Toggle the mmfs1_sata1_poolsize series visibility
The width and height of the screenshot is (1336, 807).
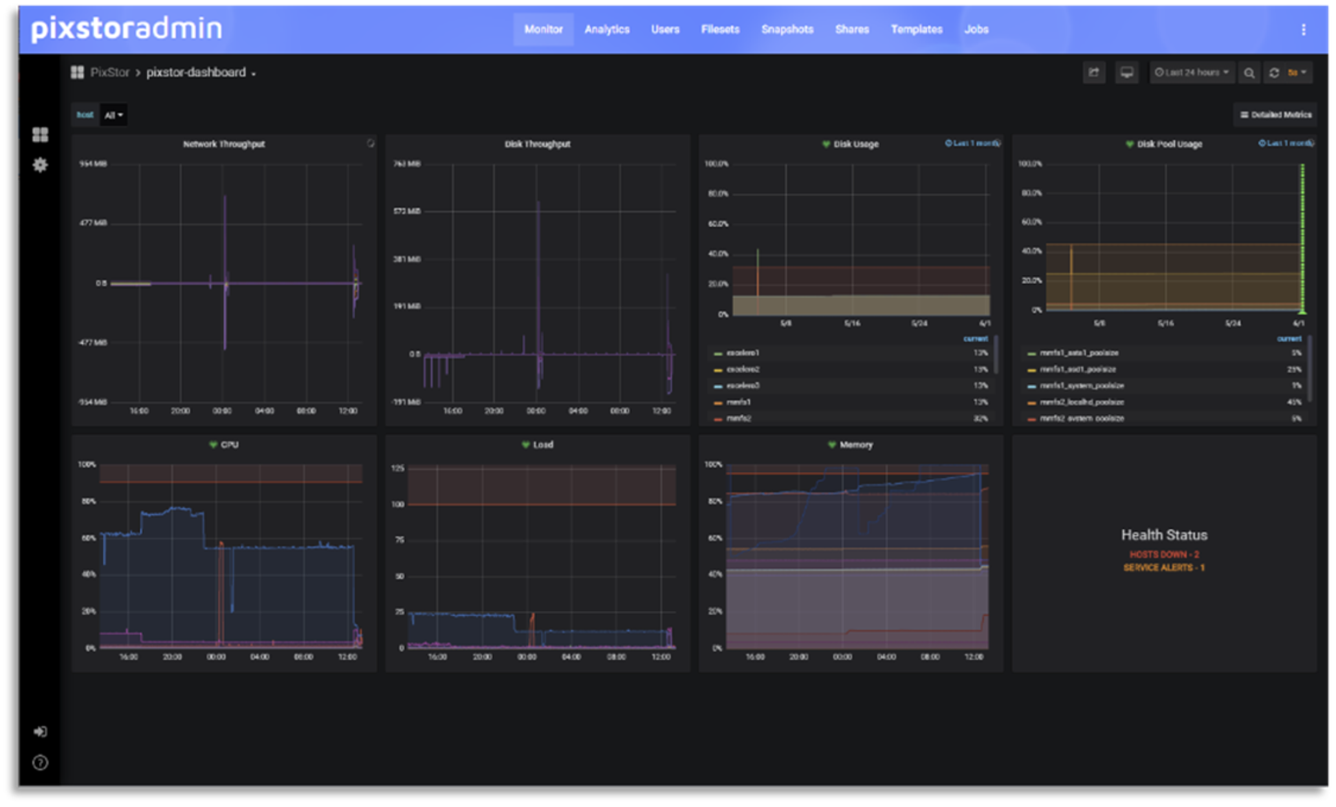click(1079, 353)
